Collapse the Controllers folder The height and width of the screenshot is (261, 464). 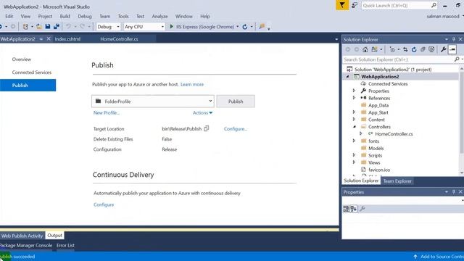pos(355,126)
